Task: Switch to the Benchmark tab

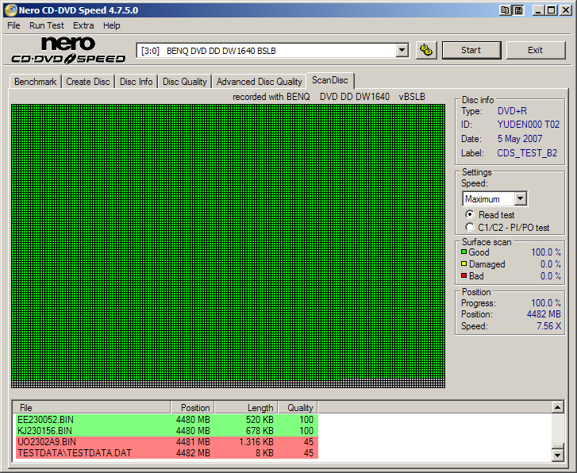Action: [x=36, y=82]
